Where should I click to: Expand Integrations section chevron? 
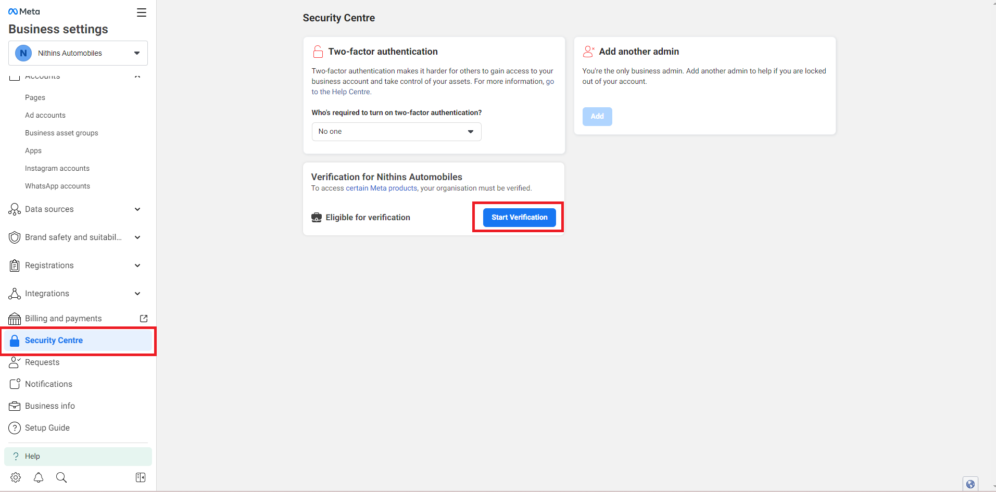(x=137, y=294)
